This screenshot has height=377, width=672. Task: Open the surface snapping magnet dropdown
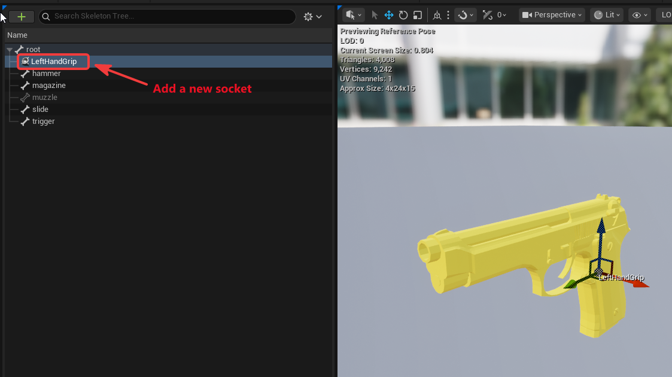pos(466,15)
